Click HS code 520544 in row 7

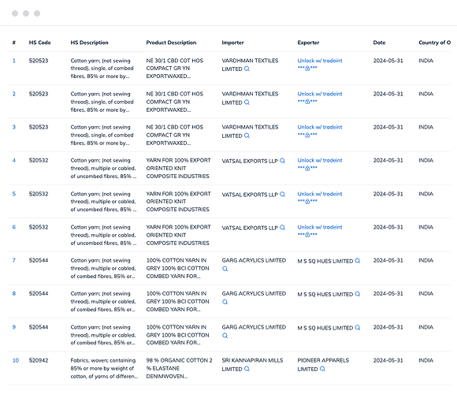(39, 260)
